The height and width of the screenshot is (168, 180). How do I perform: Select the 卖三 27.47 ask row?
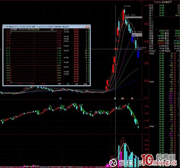point(164,10)
